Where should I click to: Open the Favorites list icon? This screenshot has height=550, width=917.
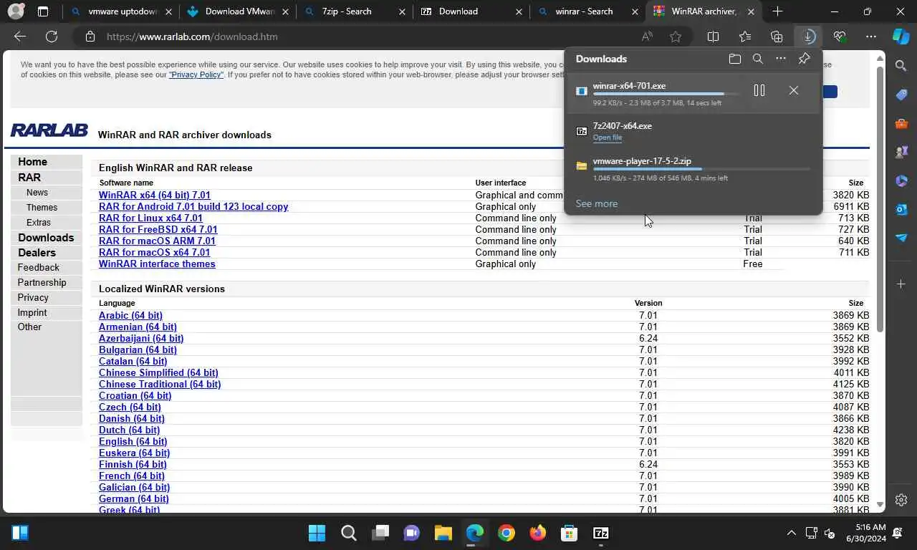pos(745,37)
